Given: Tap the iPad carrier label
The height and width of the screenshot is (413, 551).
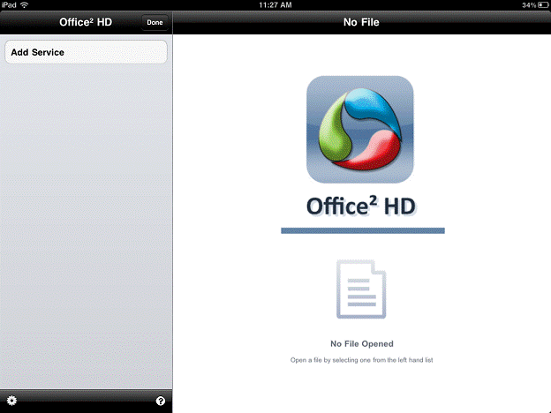Looking at the screenshot, I should tap(9, 5).
